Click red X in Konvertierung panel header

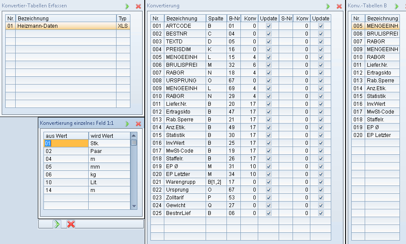point(339,6)
